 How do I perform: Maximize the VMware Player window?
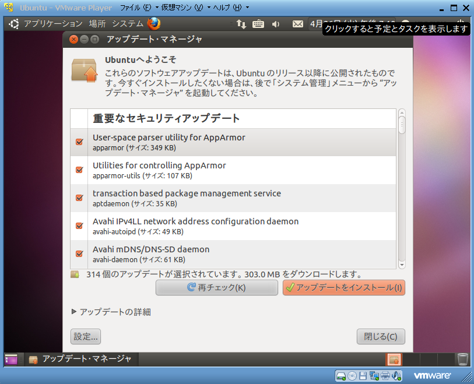click(x=454, y=8)
